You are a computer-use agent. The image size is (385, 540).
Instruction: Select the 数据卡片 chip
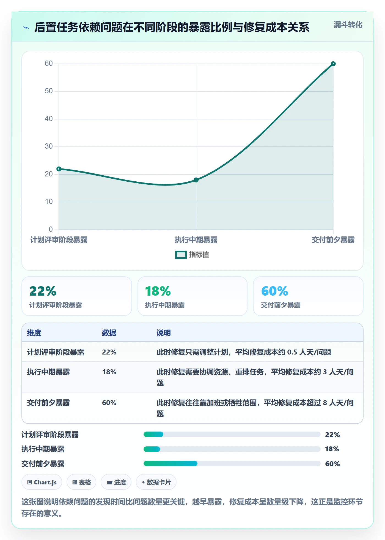(x=156, y=482)
